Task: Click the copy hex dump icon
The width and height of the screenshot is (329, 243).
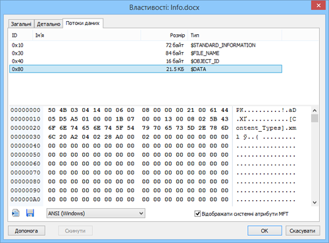Action: click(x=16, y=213)
